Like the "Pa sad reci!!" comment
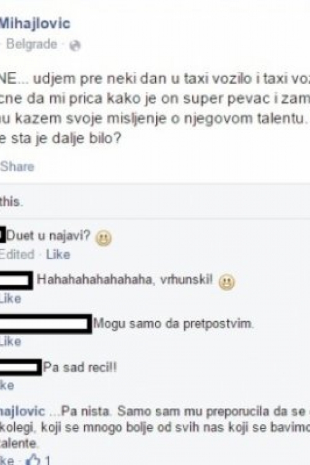The height and width of the screenshot is (465, 310). pyautogui.click(x=7, y=385)
